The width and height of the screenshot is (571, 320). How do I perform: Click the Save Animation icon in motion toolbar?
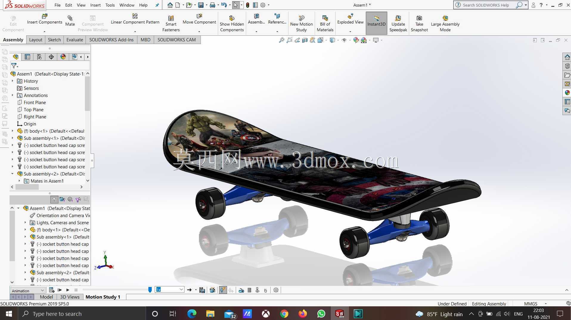pyautogui.click(x=202, y=290)
